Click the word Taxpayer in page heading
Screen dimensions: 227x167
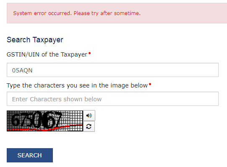point(48,40)
